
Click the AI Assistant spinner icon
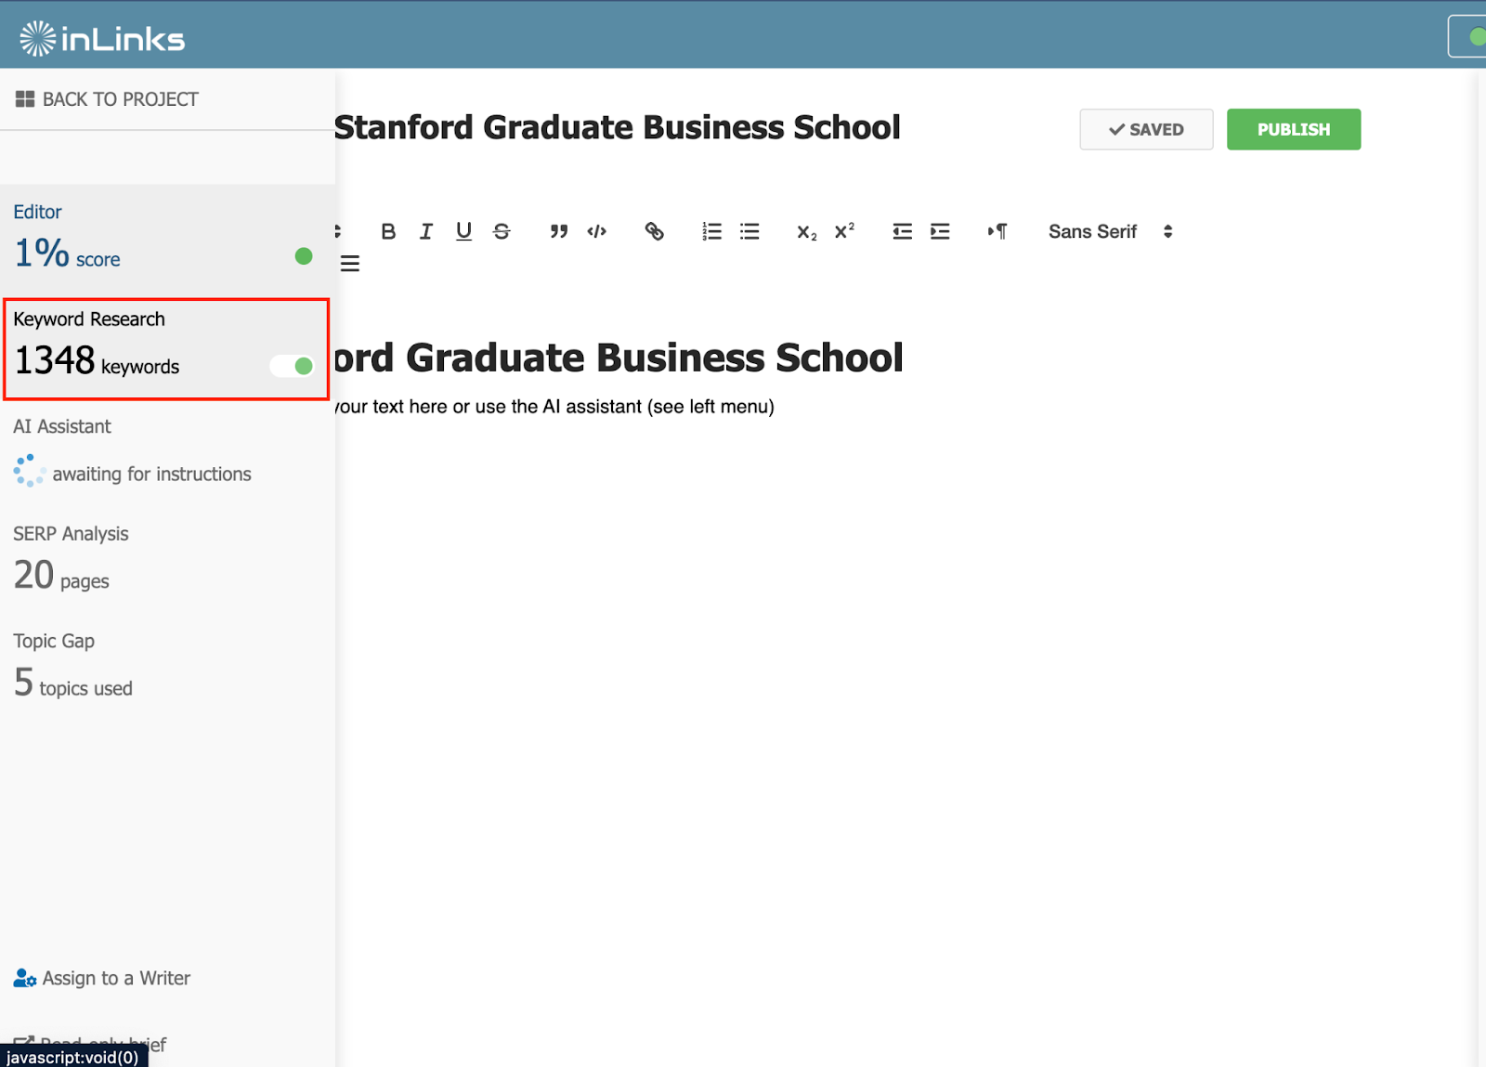29,471
